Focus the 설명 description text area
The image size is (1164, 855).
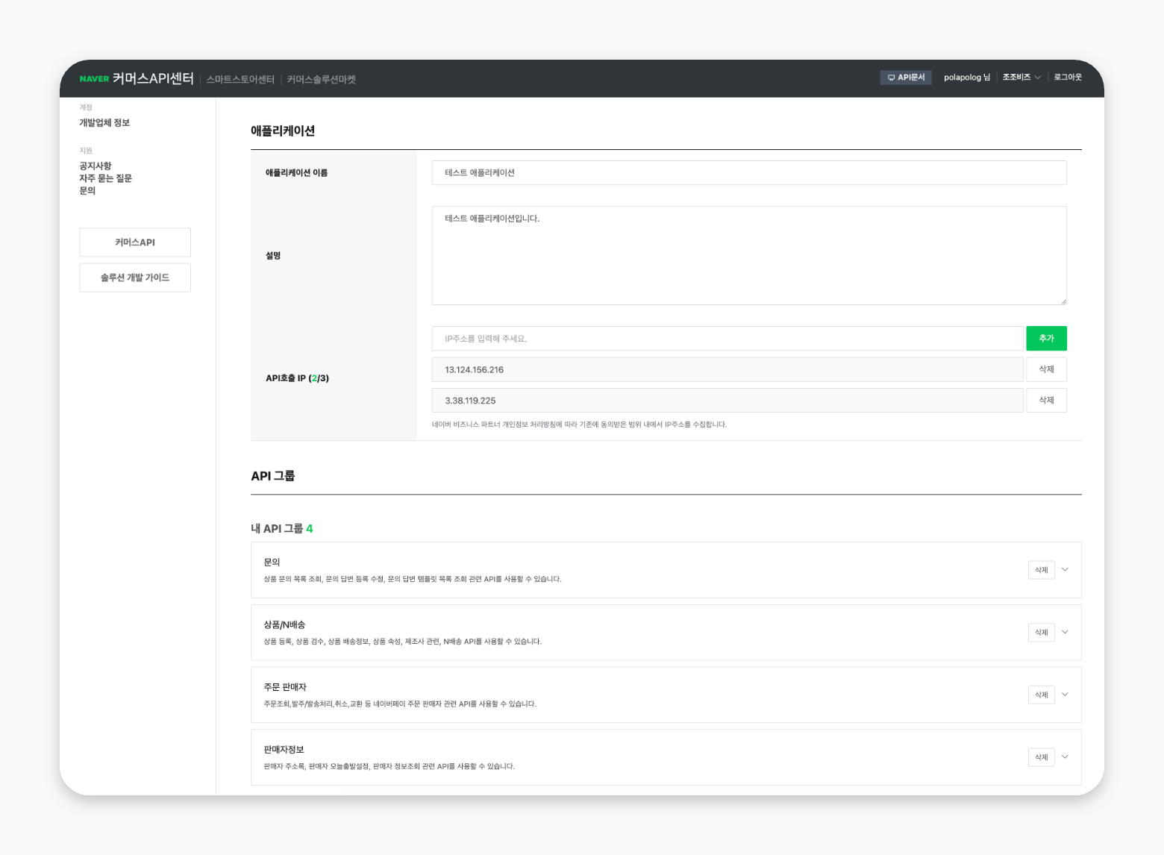(749, 255)
